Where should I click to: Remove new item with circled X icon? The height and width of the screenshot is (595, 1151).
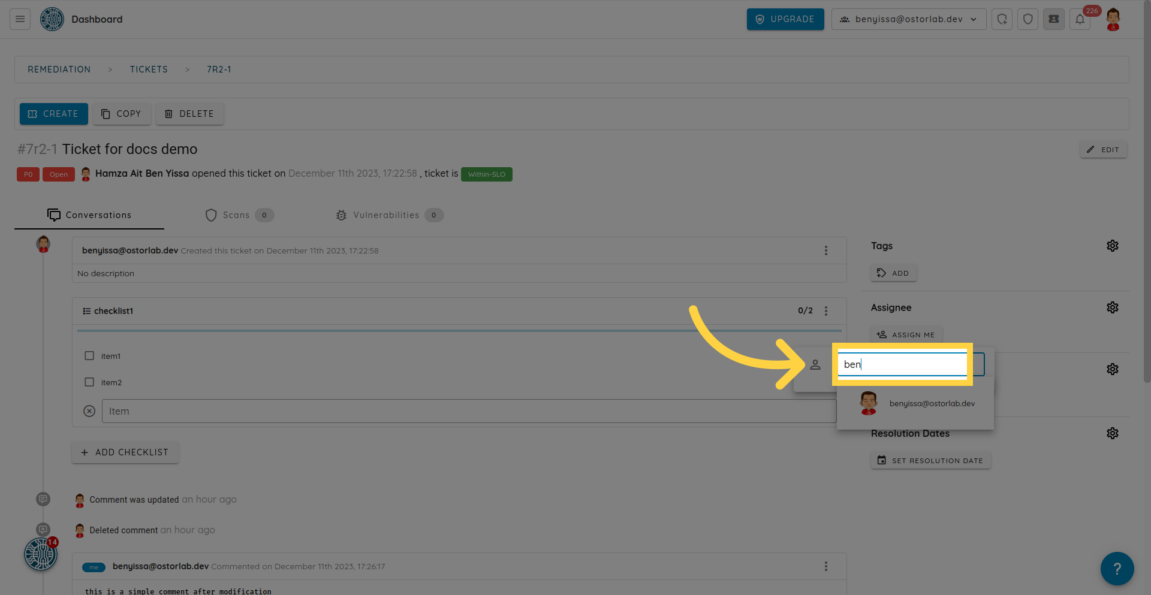pyautogui.click(x=89, y=411)
